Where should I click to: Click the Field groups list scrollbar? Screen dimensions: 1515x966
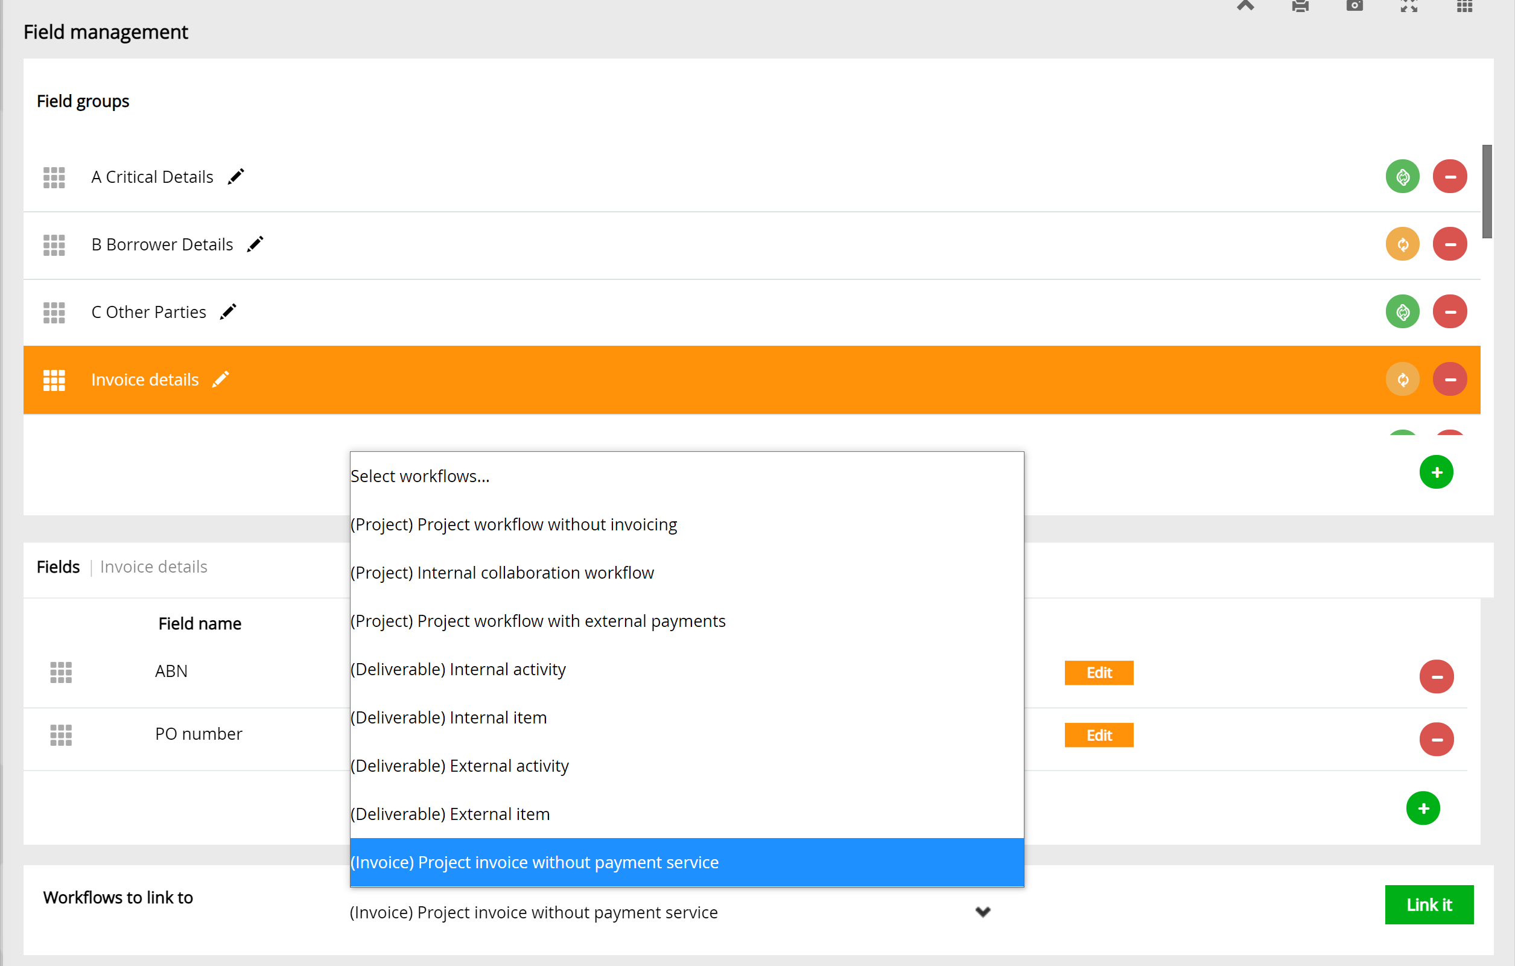1487,191
